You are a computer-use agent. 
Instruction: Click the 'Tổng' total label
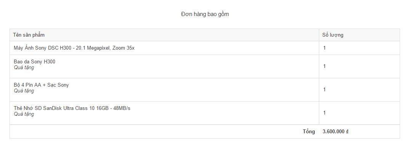(x=309, y=131)
